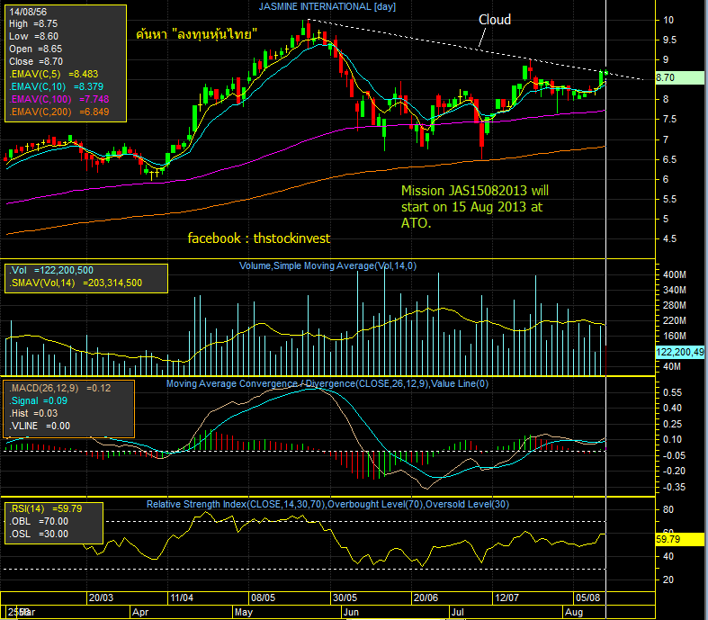Click the facebook : thstockinvest text
Viewport: 708px width, 620px height.
259,238
